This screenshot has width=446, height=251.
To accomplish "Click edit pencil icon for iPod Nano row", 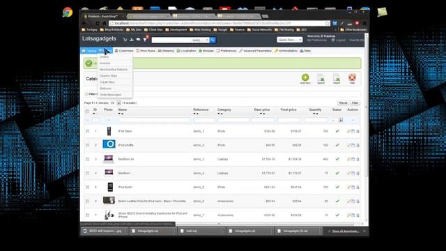I will click(348, 131).
